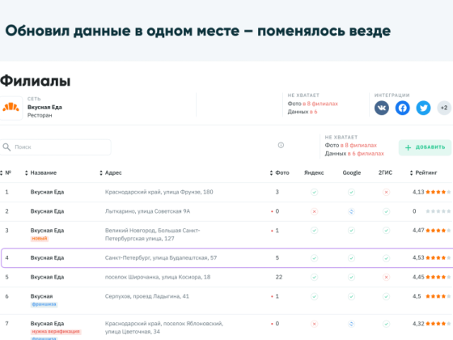Click Google green check in row 6
This screenshot has width=453, height=340.
pos(351,296)
